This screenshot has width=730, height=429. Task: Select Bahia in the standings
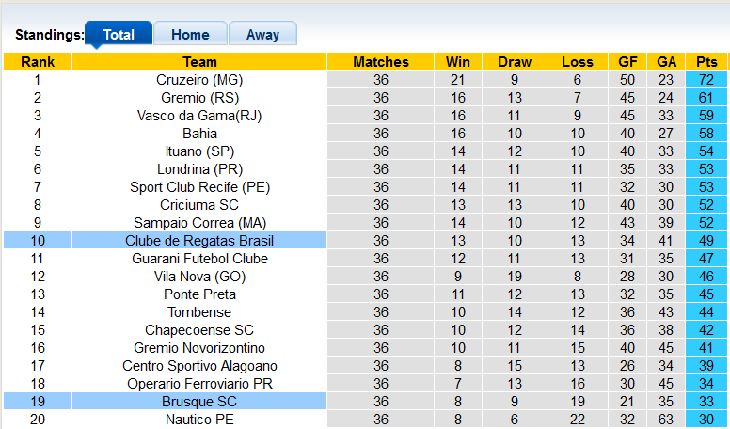coord(199,134)
